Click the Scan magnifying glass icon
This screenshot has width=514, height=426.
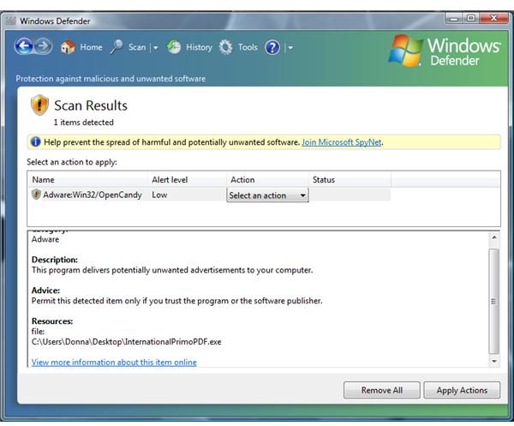coord(117,47)
